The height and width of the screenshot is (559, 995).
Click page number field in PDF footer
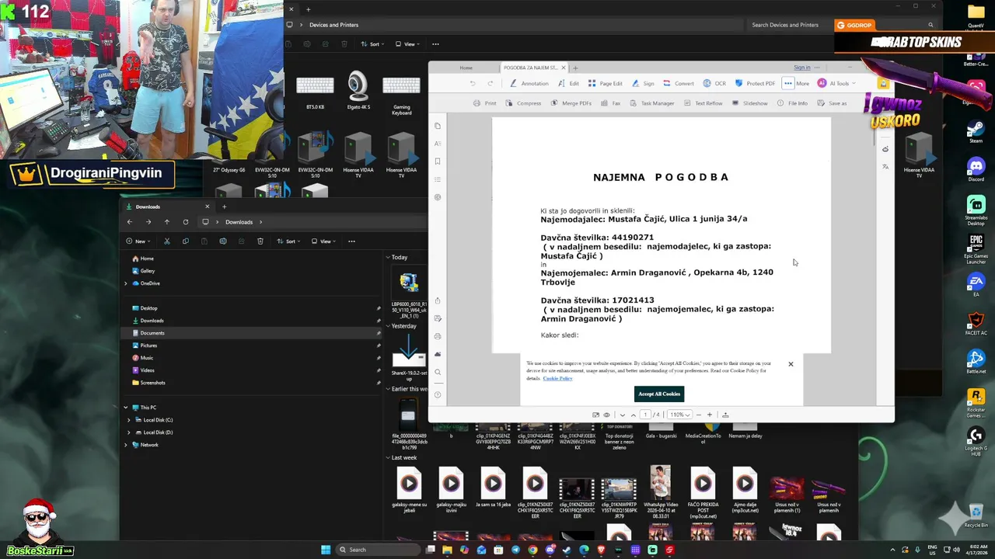644,415
